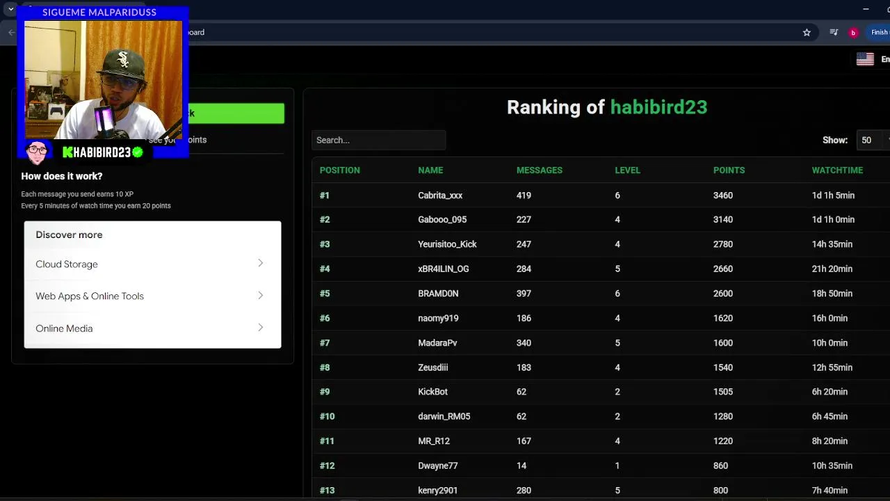Click the green button under the webcam
890x501 pixels.
[236, 113]
